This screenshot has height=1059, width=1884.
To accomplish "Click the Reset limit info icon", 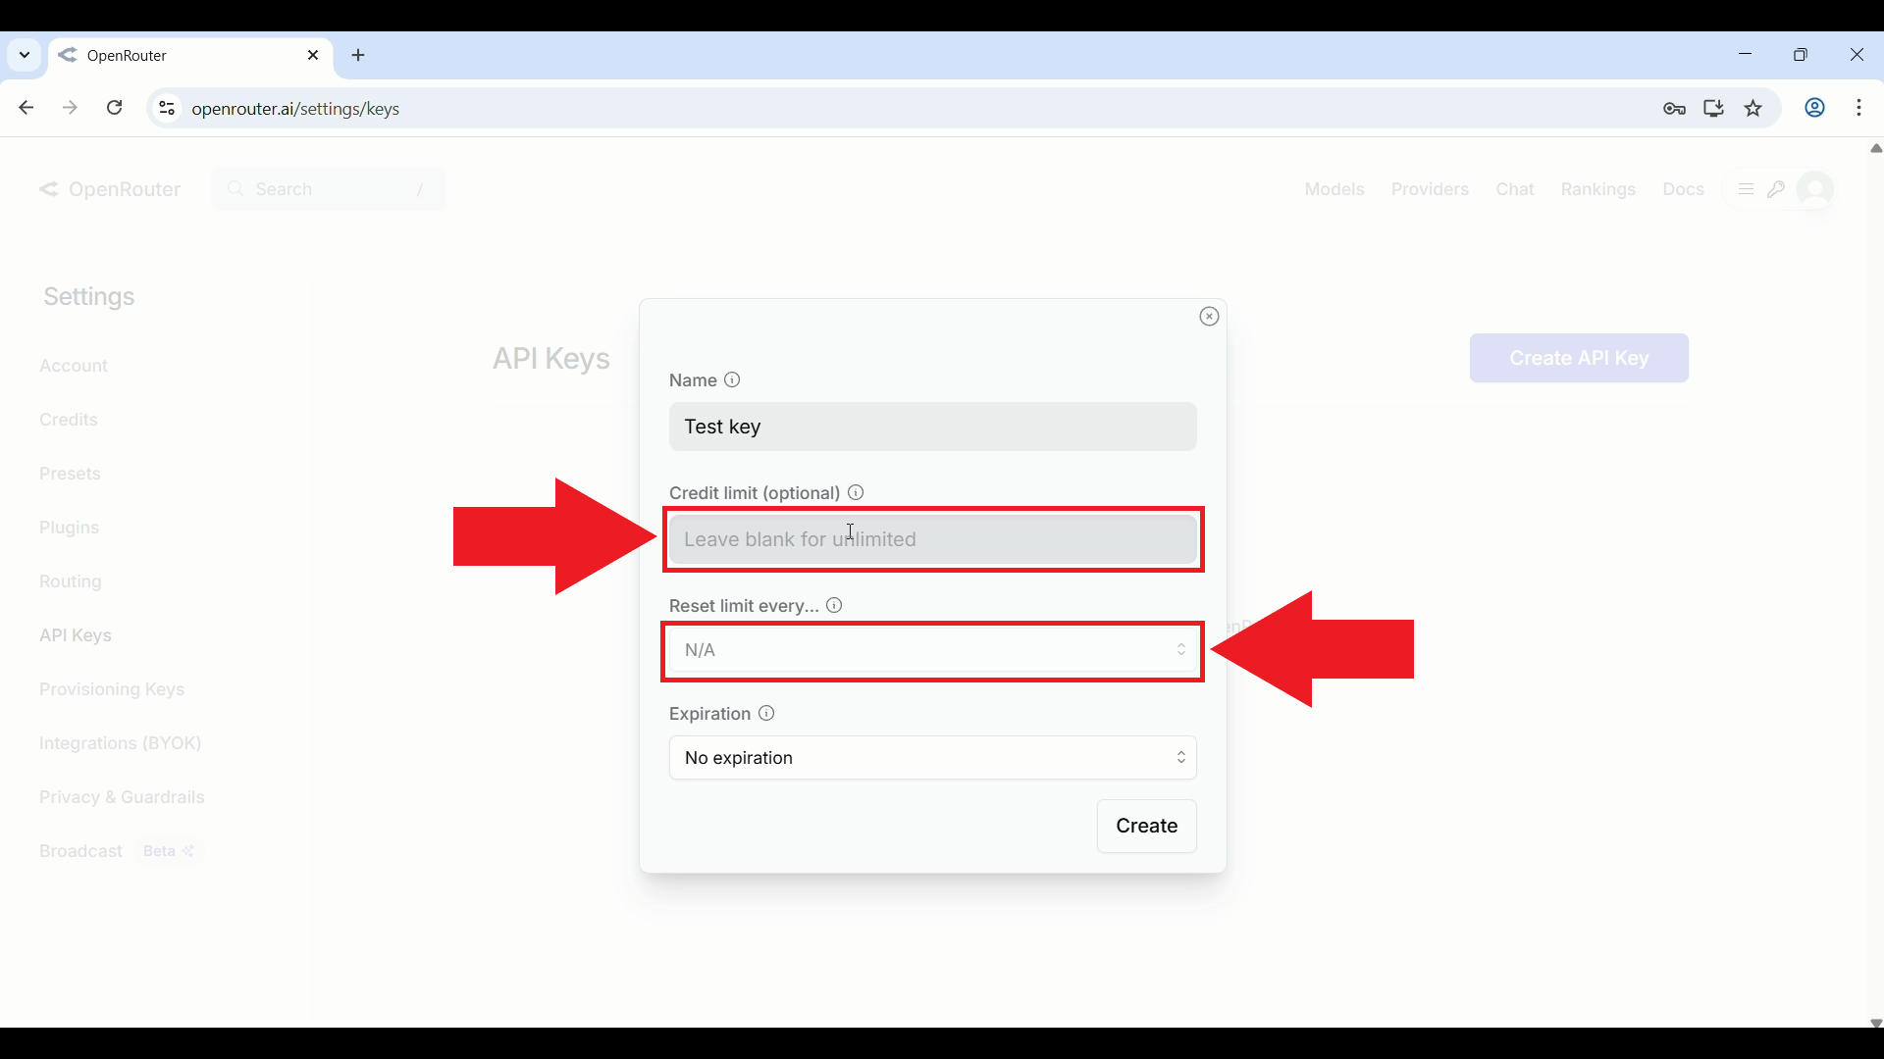I will click(834, 605).
